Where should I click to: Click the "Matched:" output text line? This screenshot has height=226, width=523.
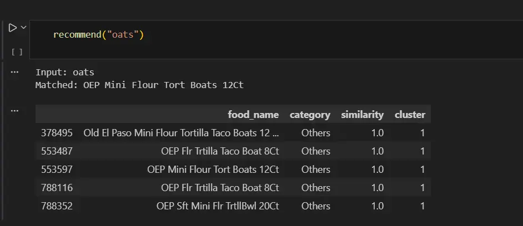[x=139, y=85]
